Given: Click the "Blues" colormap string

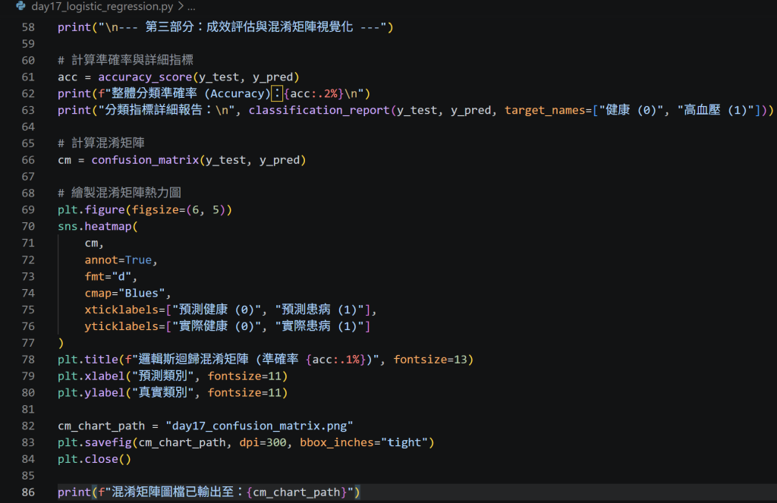Looking at the screenshot, I should (x=142, y=294).
